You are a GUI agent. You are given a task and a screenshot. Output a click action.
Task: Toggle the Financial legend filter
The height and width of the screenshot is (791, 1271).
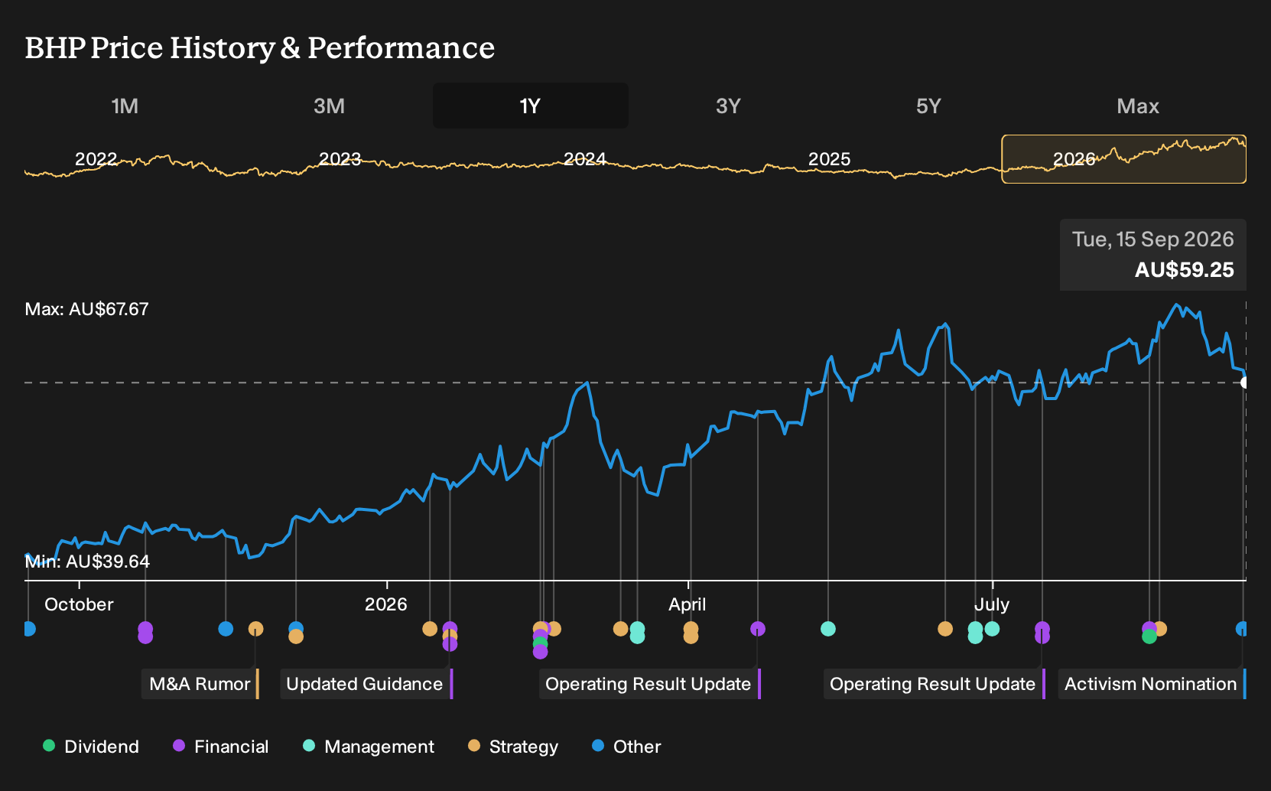(221, 747)
